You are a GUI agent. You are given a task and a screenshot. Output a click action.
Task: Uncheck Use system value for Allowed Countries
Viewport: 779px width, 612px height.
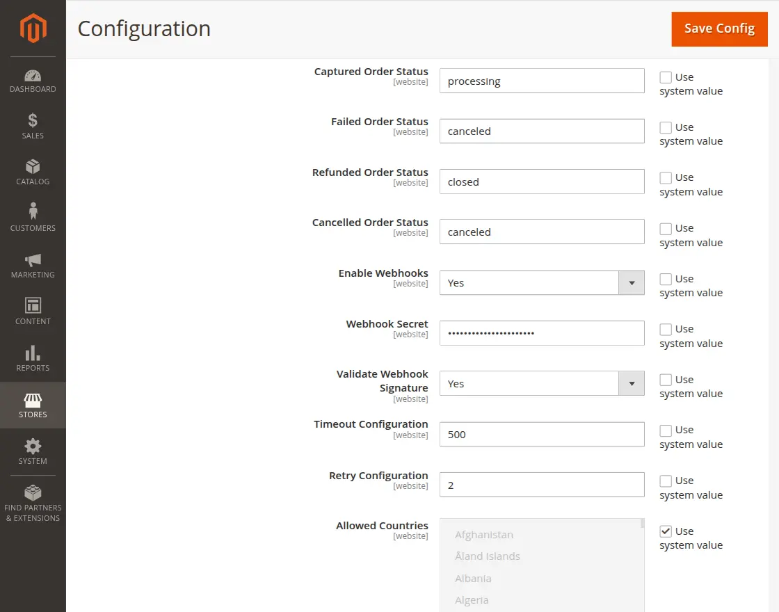pos(666,531)
